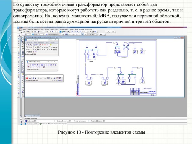Open the Файл menu

25,29
